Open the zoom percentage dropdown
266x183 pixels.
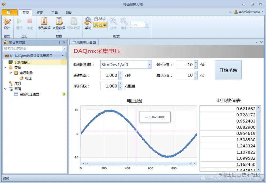click(x=147, y=25)
